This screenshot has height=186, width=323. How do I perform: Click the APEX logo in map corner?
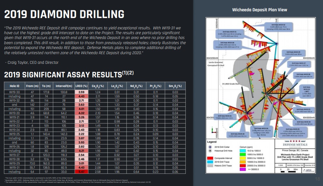click(308, 170)
